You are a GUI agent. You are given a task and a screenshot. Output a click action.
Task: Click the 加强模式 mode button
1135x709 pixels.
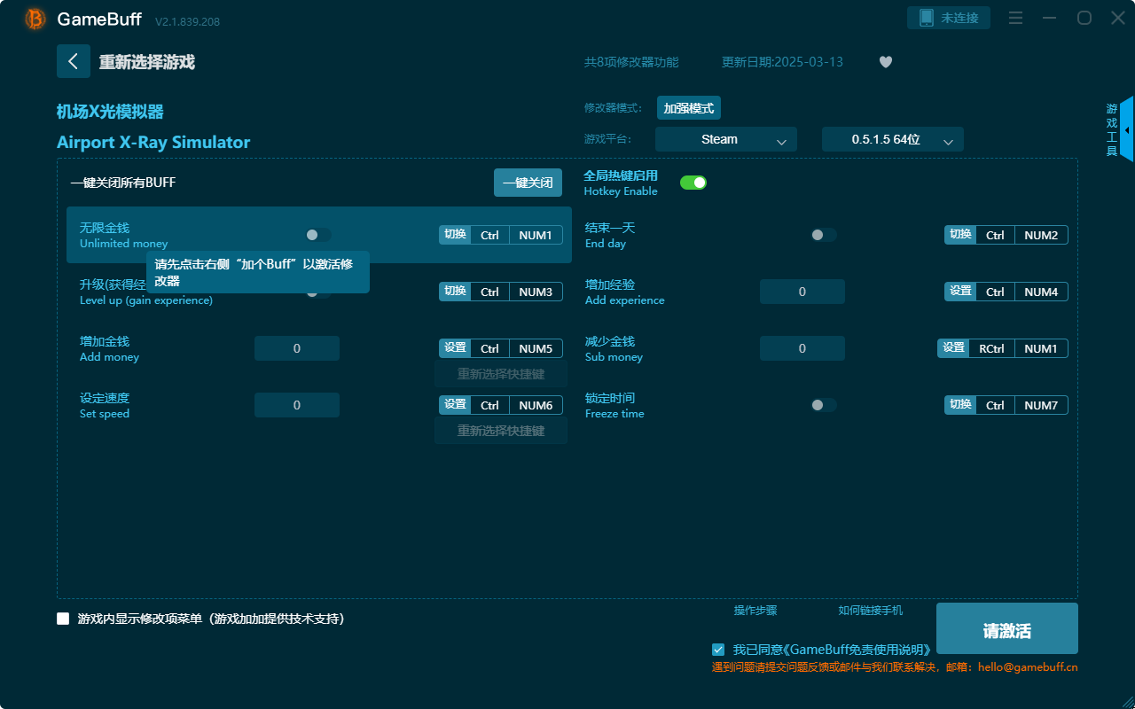click(689, 107)
